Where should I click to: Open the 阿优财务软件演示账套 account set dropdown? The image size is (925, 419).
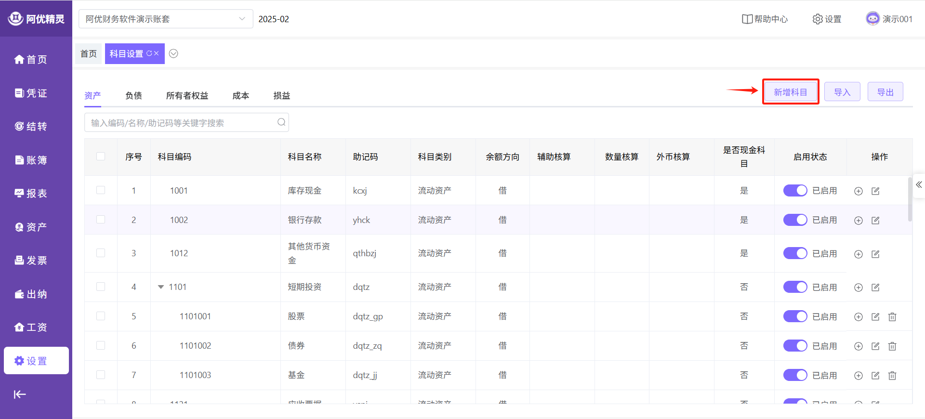coord(165,19)
